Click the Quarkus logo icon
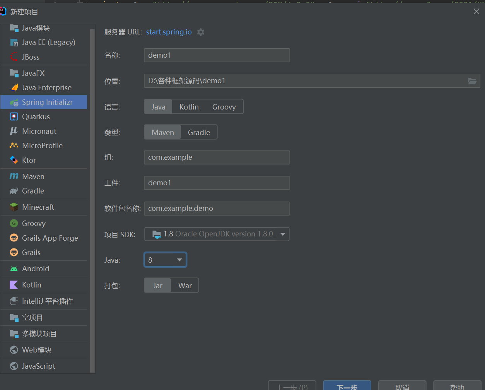This screenshot has height=390, width=485. [x=14, y=116]
